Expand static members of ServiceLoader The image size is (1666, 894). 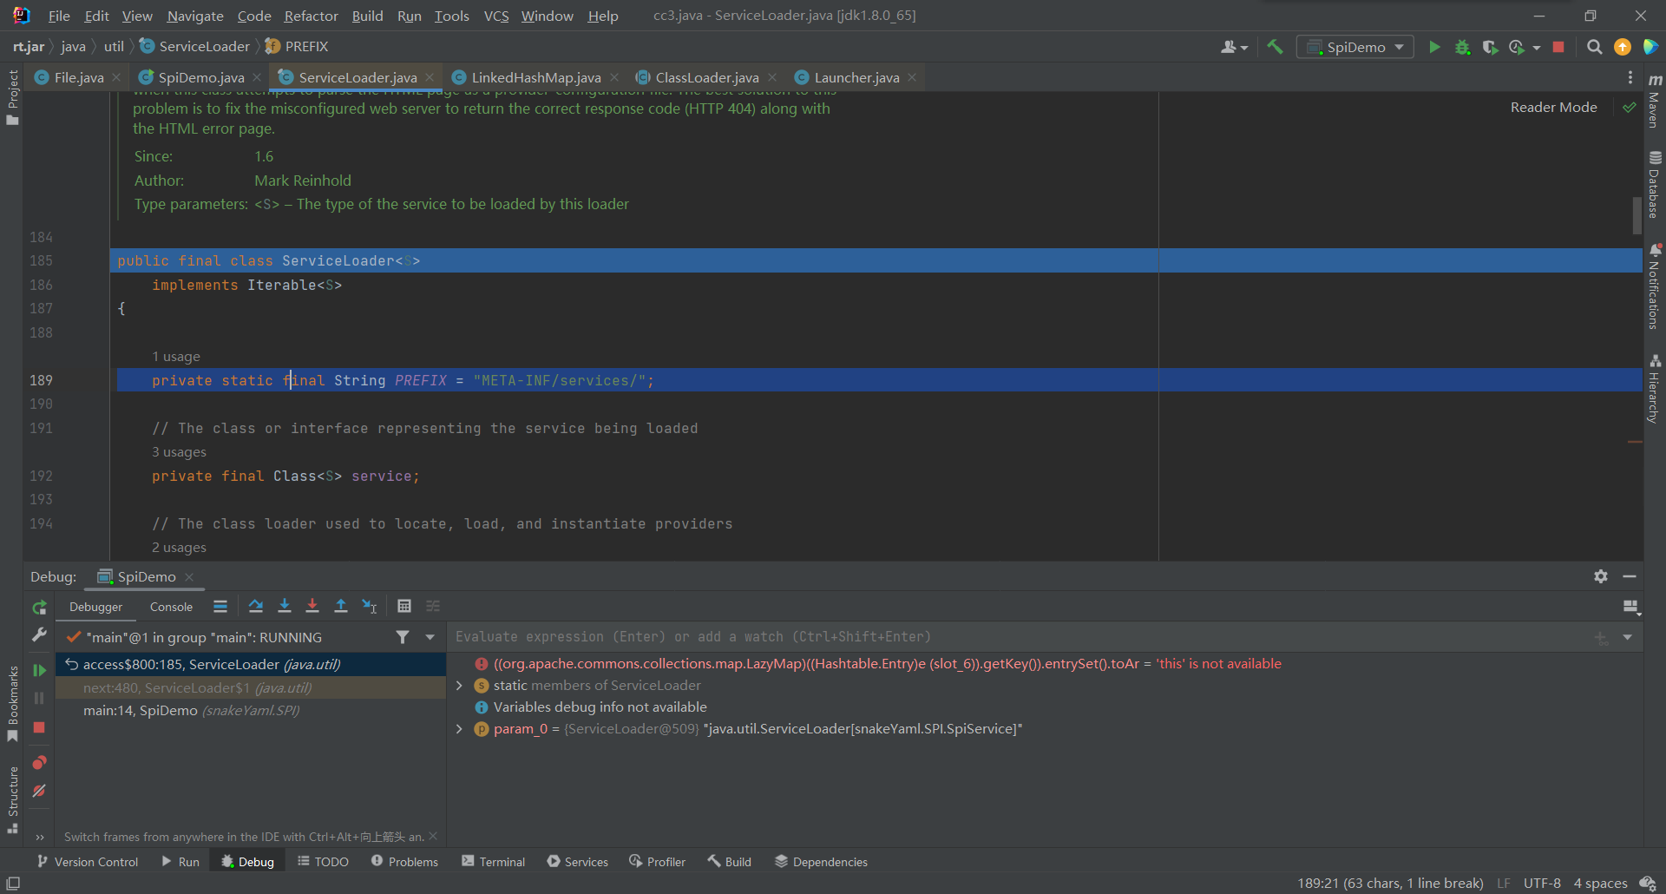[x=459, y=686]
